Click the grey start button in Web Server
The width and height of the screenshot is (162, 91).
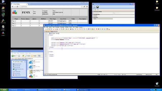coord(94,7)
